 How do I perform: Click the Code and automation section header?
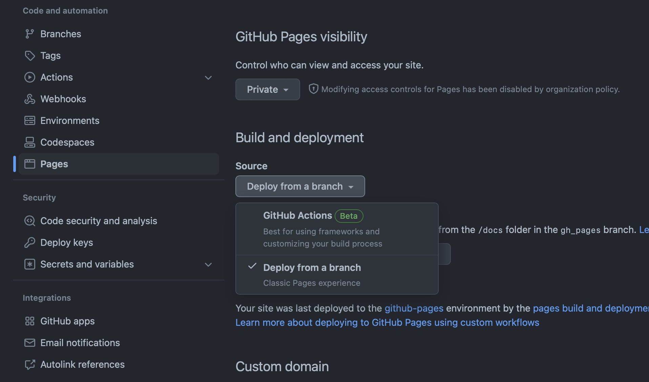[x=65, y=11]
